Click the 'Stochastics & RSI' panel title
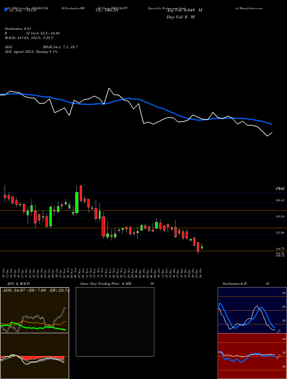The width and height of the screenshot is (287, 379). [246, 284]
